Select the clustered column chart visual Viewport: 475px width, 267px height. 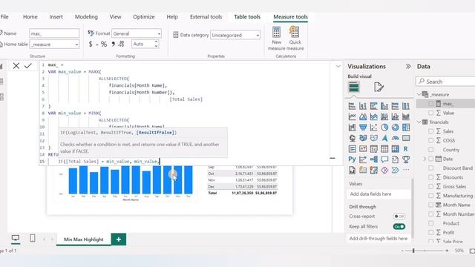[x=384, y=106]
